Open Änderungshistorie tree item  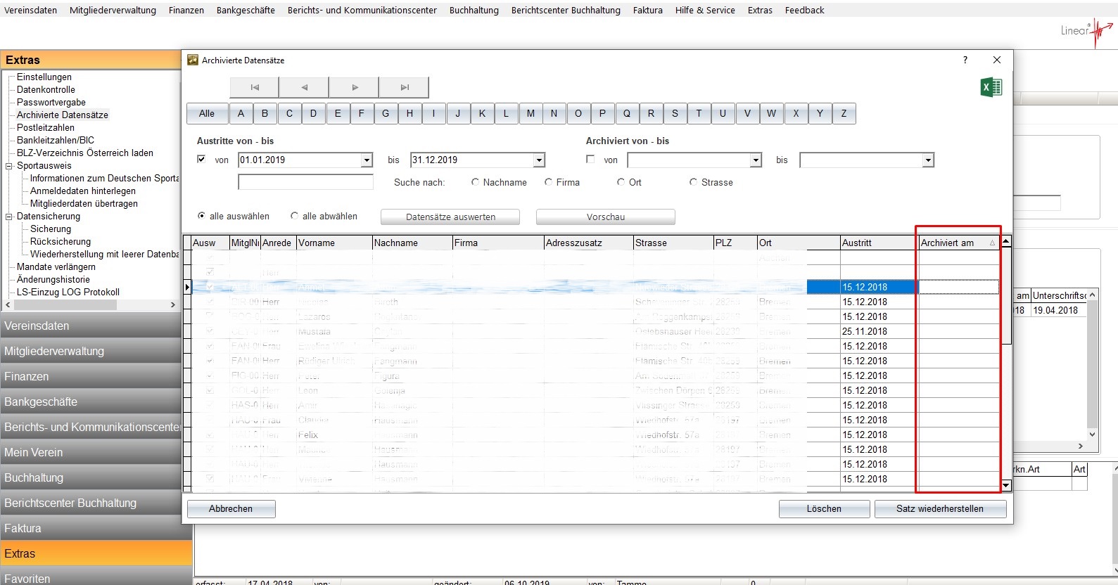(53, 279)
